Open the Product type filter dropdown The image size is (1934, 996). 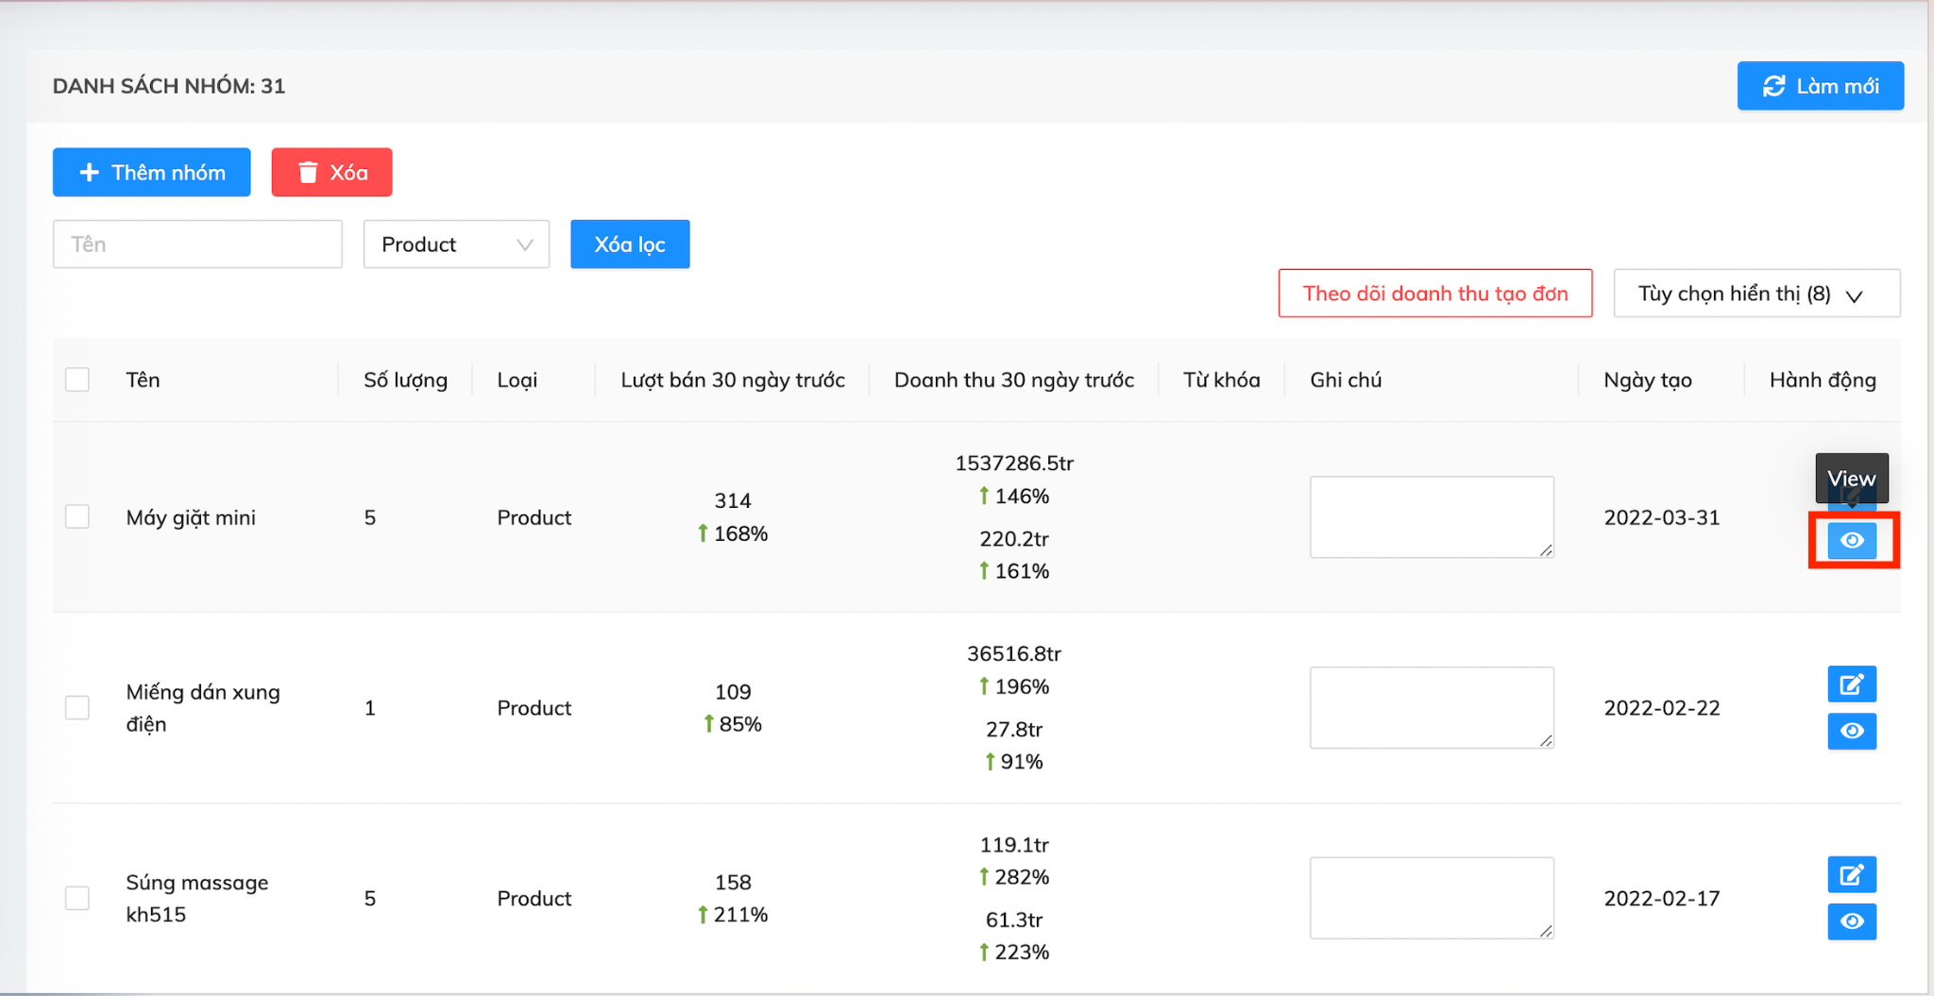(x=456, y=245)
